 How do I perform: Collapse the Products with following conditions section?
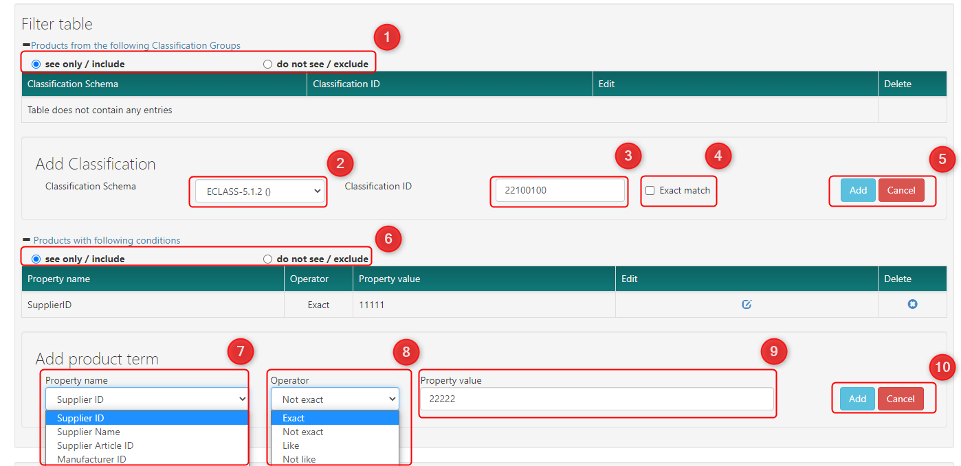[x=26, y=240]
